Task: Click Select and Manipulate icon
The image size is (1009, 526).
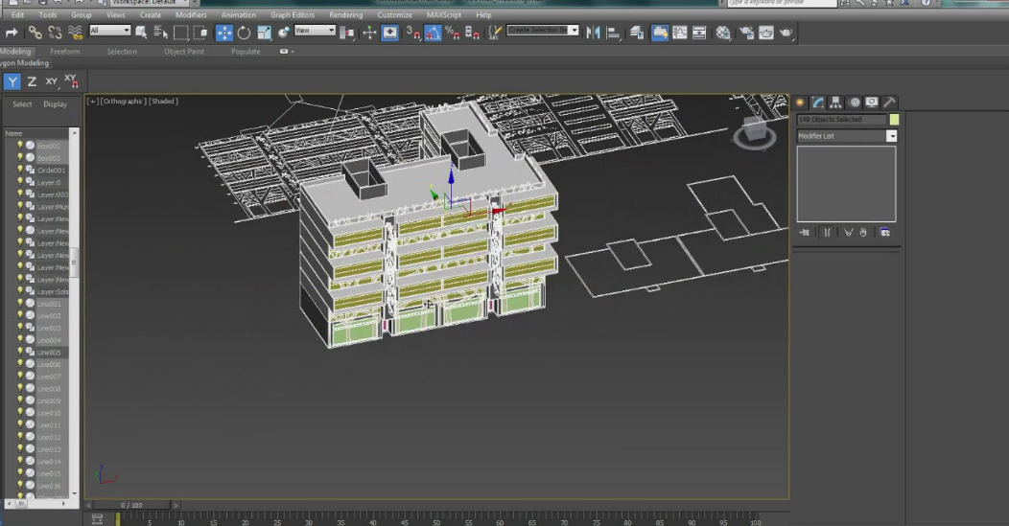Action: pyautogui.click(x=369, y=33)
